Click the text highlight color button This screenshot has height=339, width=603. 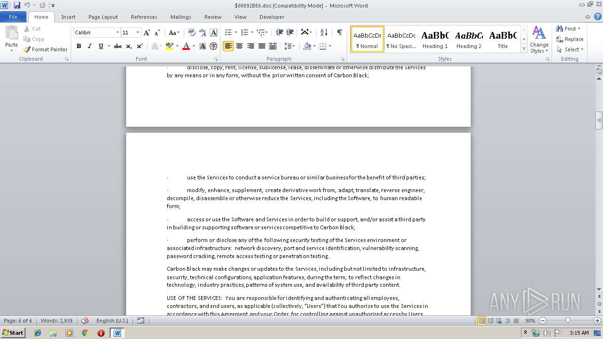(x=170, y=46)
